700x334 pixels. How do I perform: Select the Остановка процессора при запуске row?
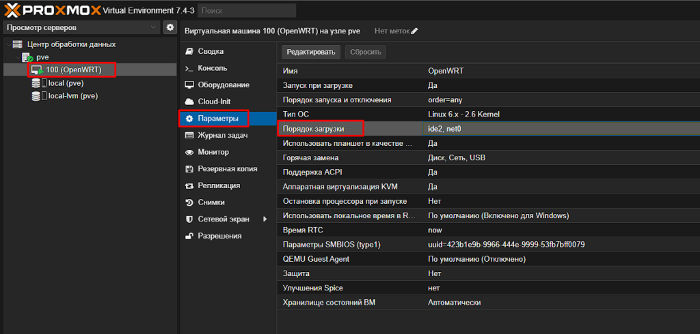coord(488,201)
